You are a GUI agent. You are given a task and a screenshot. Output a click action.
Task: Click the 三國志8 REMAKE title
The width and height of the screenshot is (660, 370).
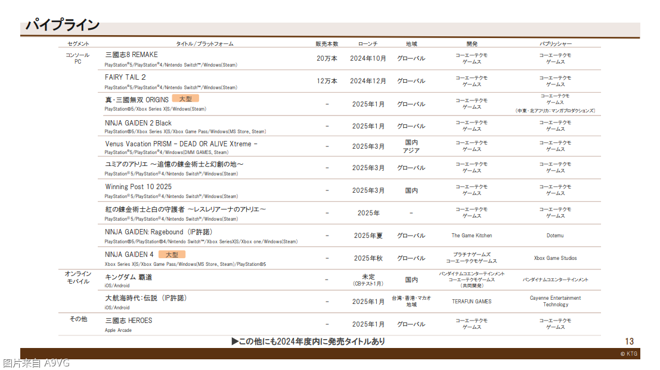tap(131, 55)
